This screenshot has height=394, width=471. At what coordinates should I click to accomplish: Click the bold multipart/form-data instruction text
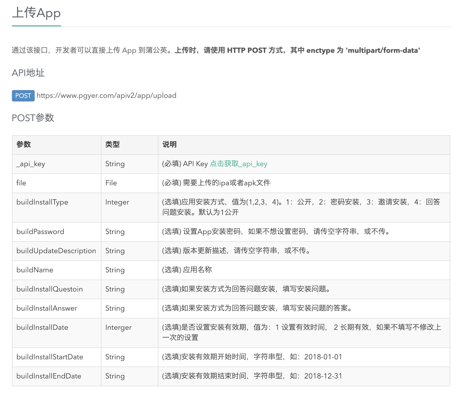point(297,50)
